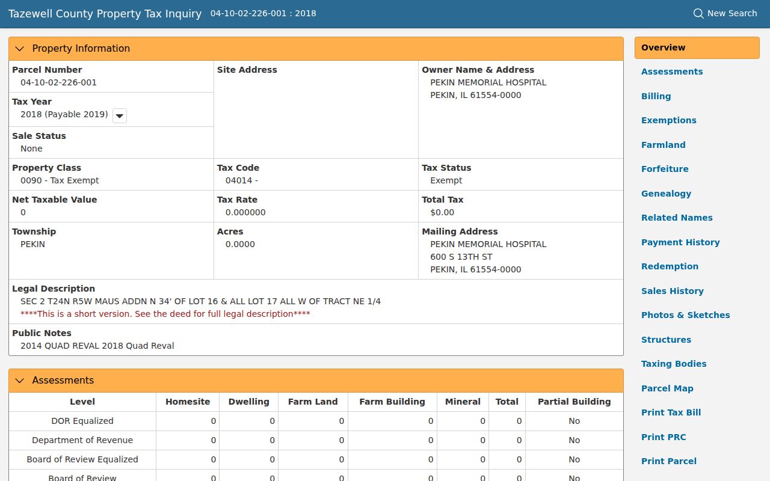Go to the Billing page

click(656, 96)
